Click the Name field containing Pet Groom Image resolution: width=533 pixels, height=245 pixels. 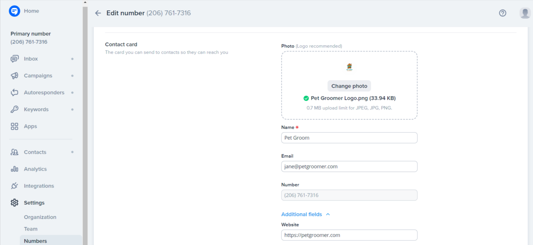pyautogui.click(x=349, y=138)
